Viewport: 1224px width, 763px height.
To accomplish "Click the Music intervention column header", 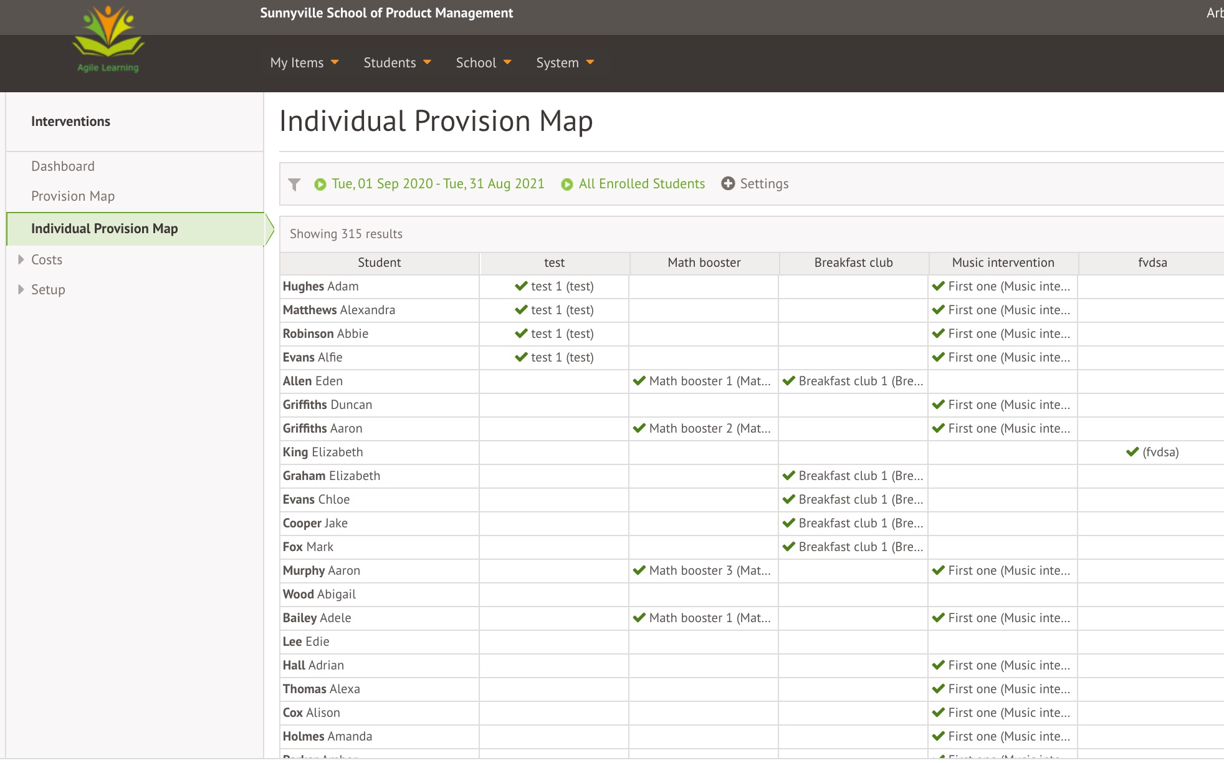I will coord(1003,263).
